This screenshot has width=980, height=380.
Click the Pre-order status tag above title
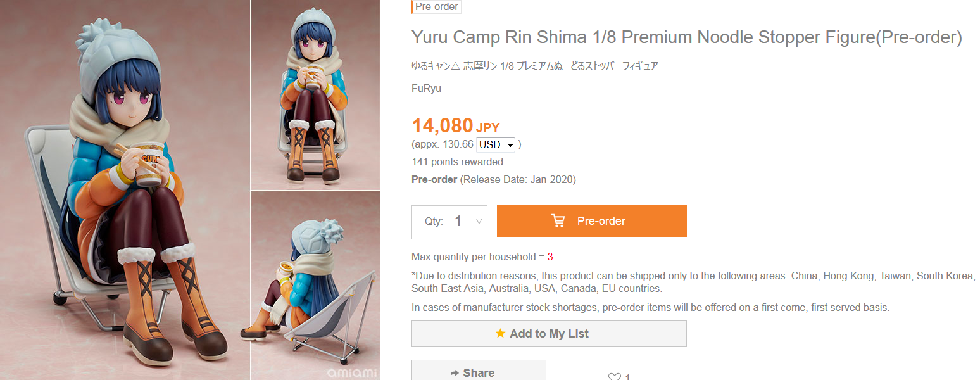436,7
